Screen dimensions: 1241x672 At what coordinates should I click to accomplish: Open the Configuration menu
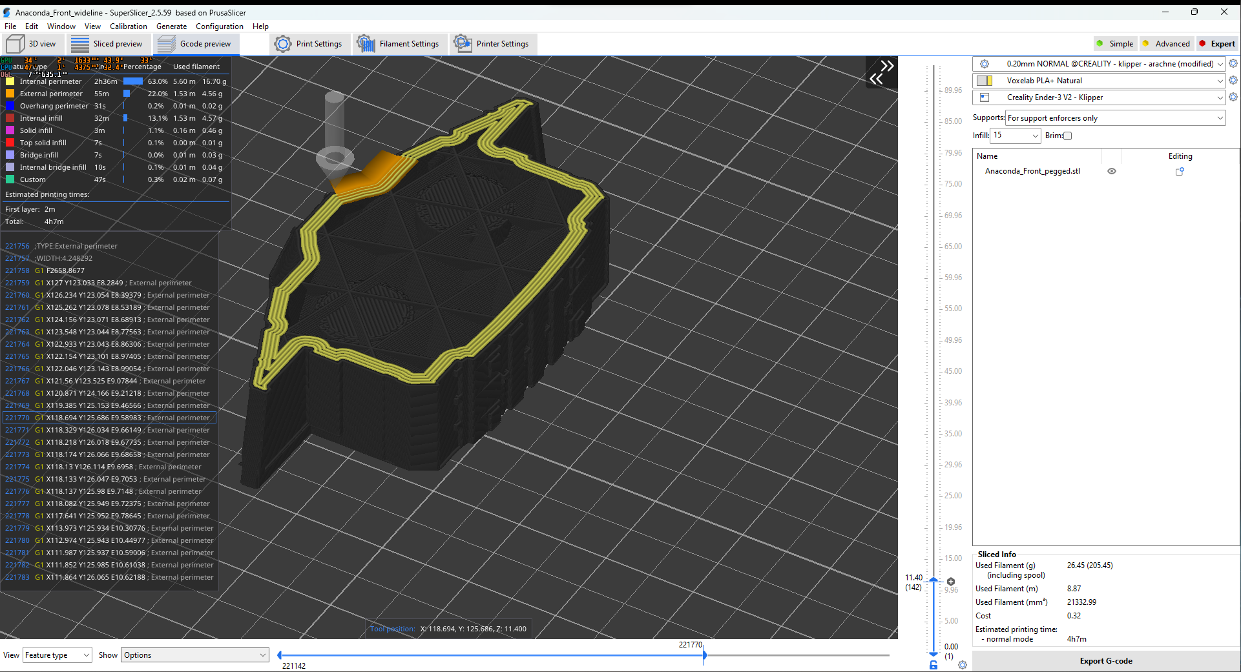(220, 26)
